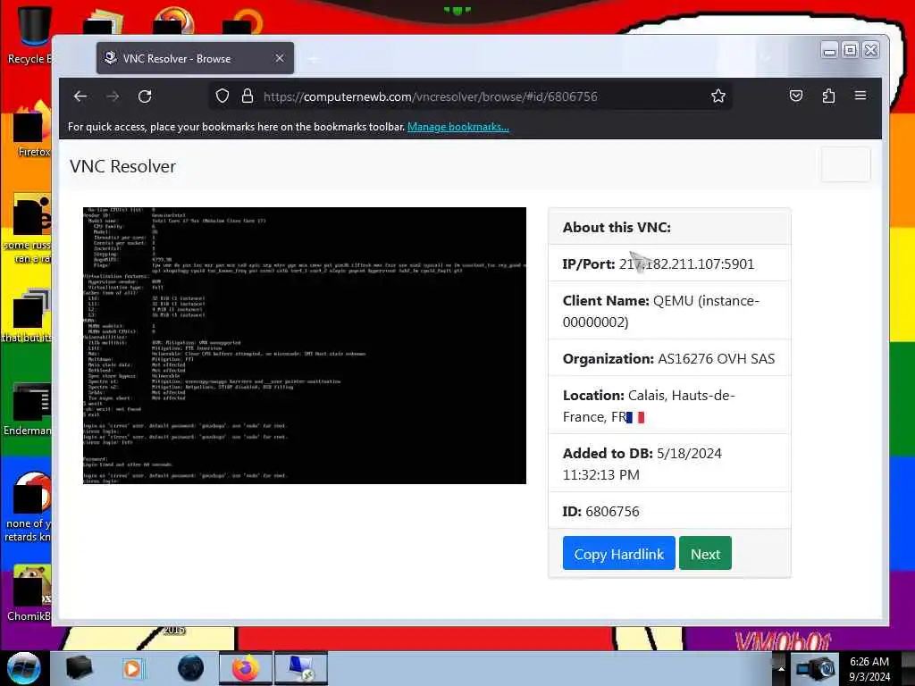915x686 pixels.
Task: Select the VNC Resolver - Browse tab
Action: click(195, 58)
